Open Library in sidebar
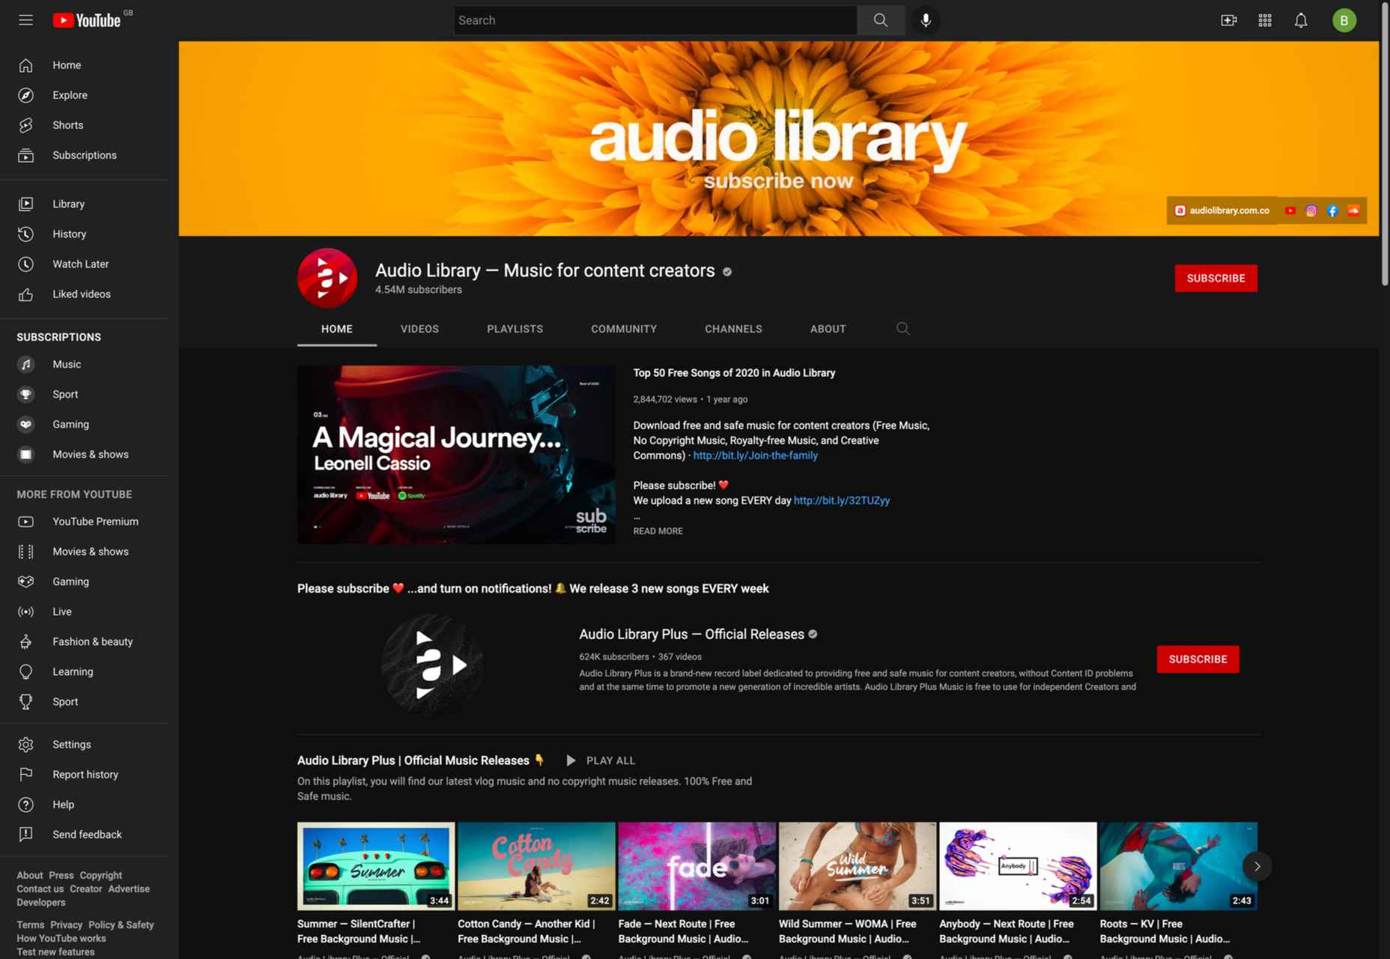The height and width of the screenshot is (959, 1390). [84, 204]
